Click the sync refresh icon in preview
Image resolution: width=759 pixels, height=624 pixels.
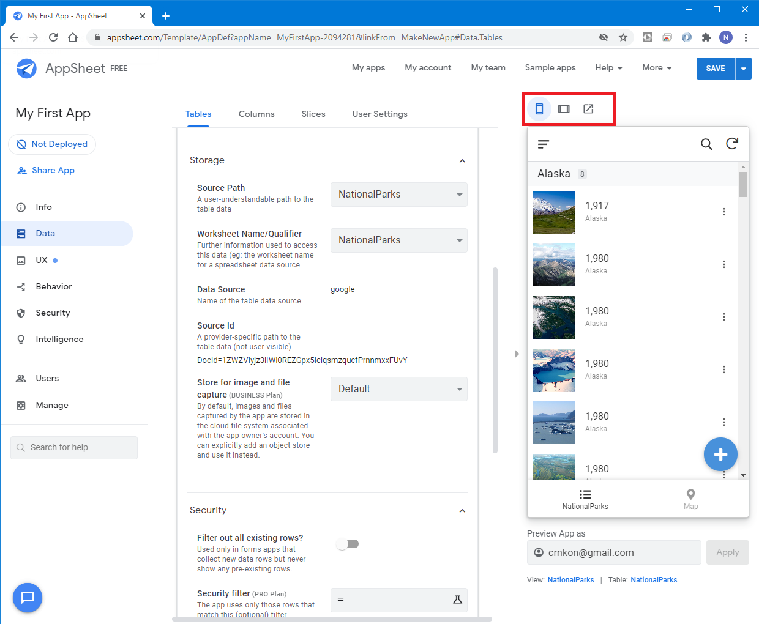(x=732, y=144)
